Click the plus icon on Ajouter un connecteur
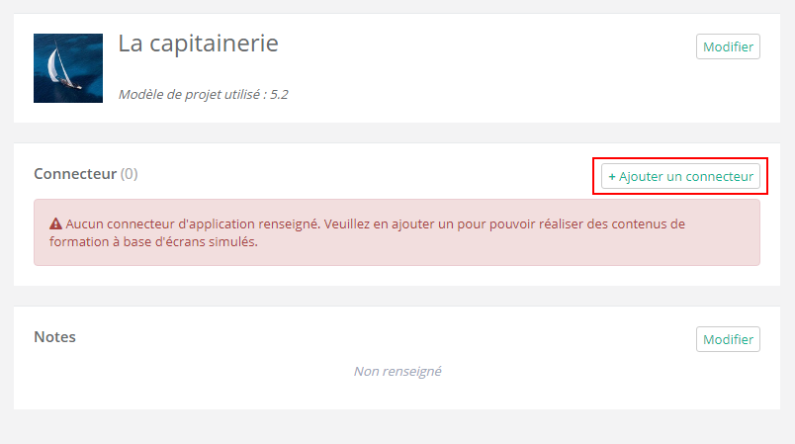 coord(612,177)
